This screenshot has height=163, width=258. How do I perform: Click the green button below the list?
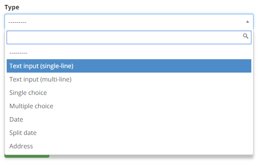[27, 156]
